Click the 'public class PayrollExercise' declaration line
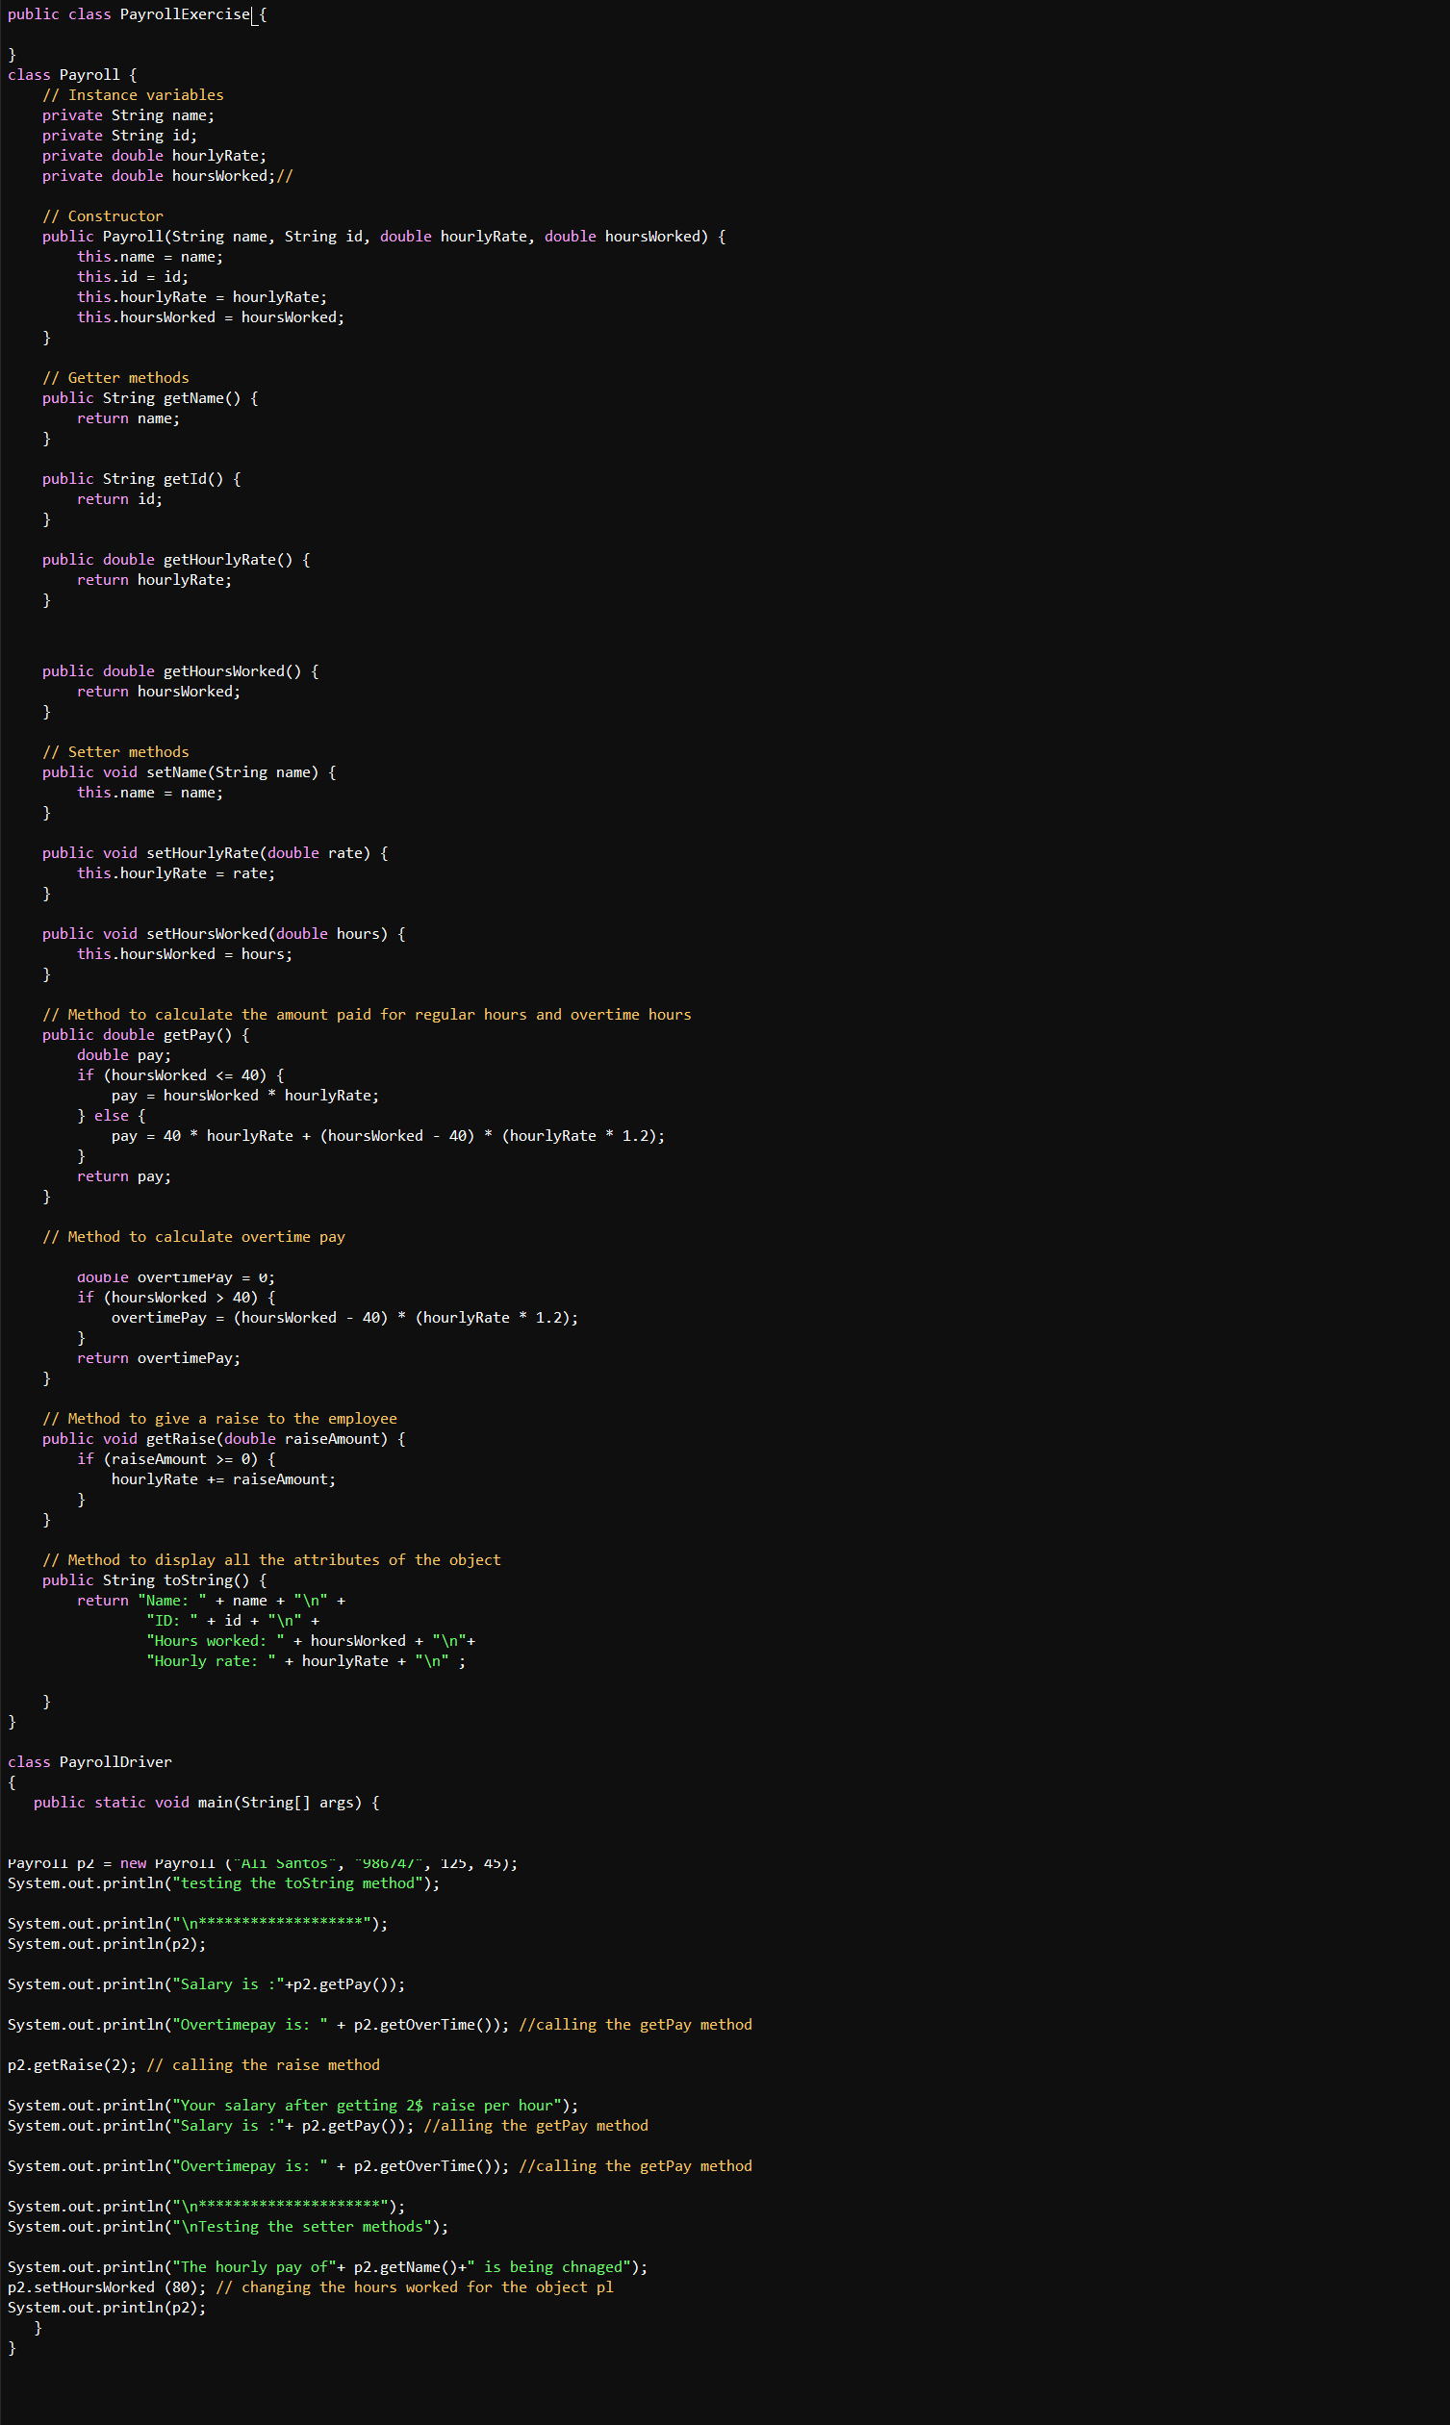1450x2425 pixels. click(137, 14)
